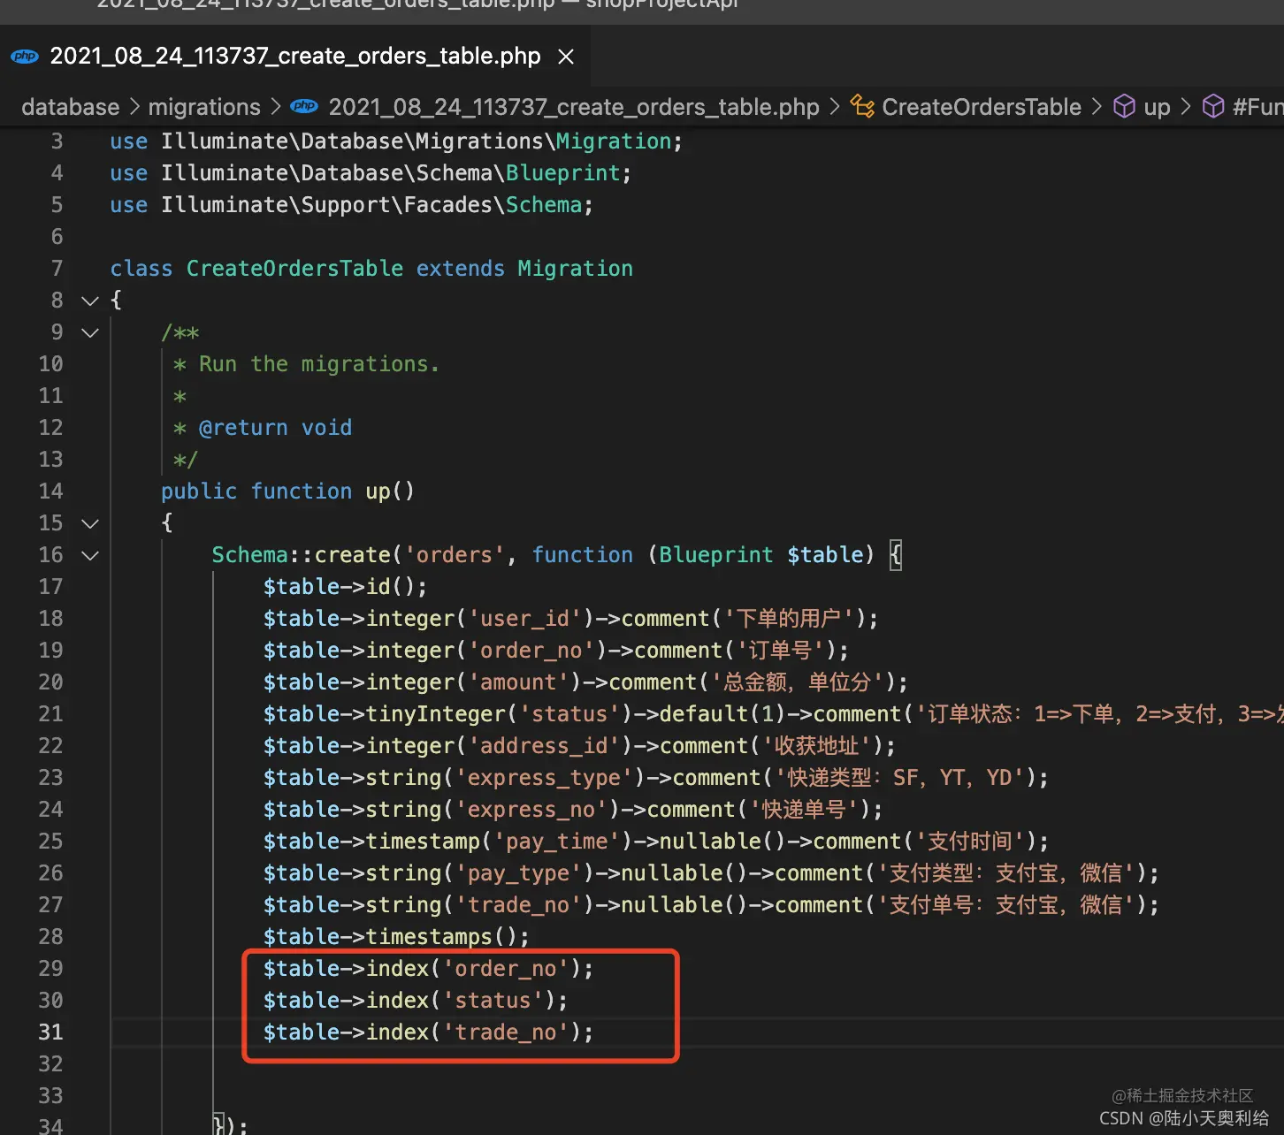The width and height of the screenshot is (1284, 1135).
Task: Collapse the Schema::create fold at line 16
Action: click(x=90, y=555)
